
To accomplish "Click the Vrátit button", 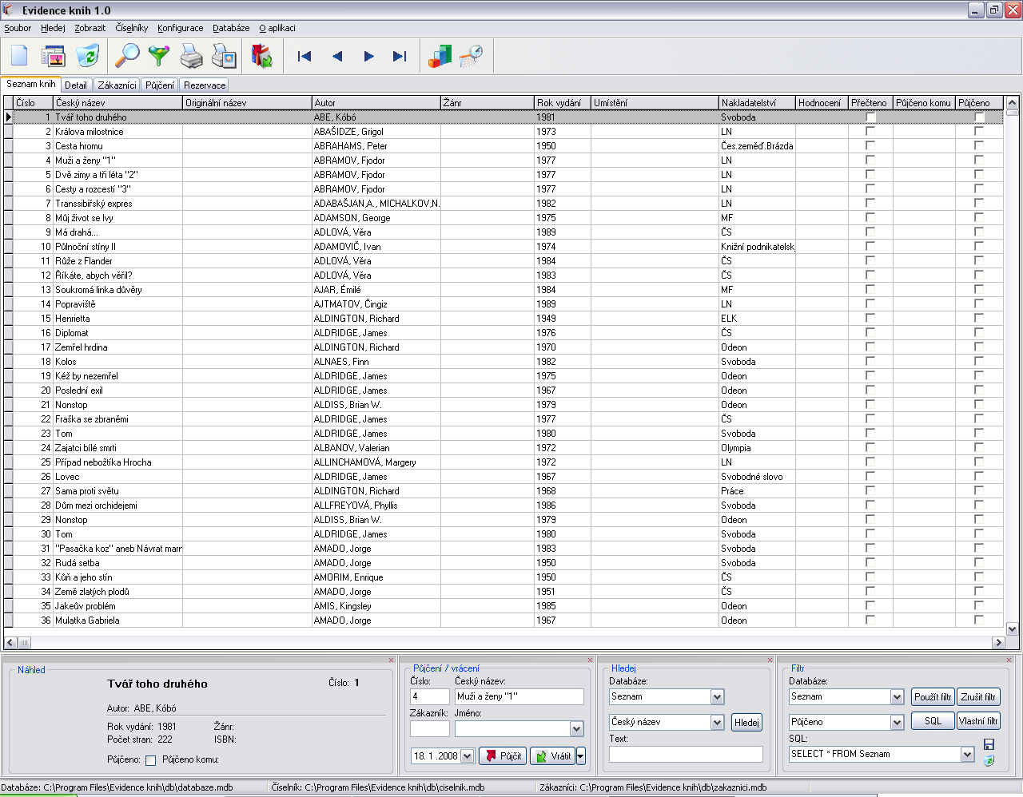I will pyautogui.click(x=552, y=756).
